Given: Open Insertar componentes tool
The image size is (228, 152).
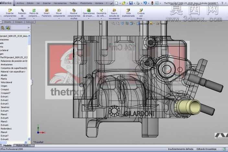Looking at the screenshot, I should click(x=10, y=13).
